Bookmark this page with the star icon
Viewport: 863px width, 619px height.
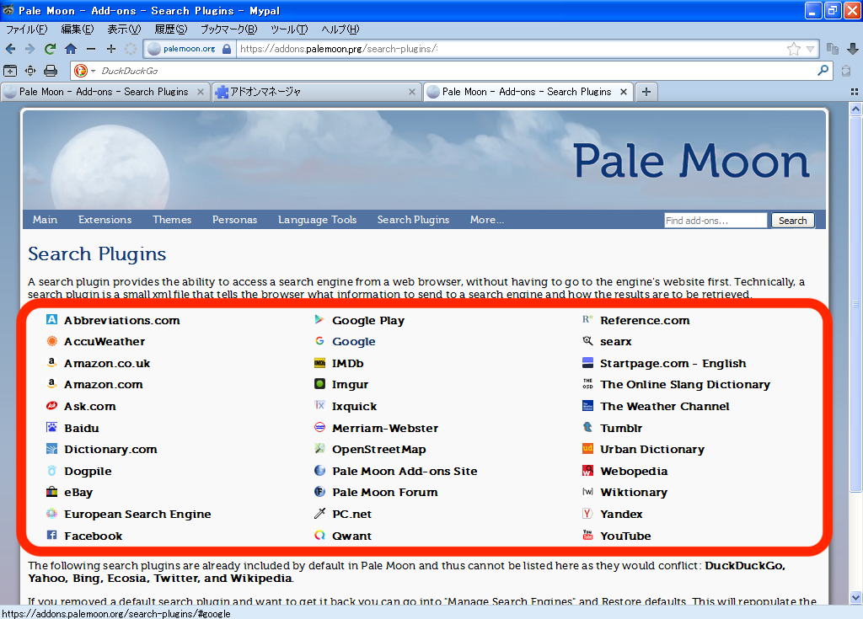tap(793, 49)
